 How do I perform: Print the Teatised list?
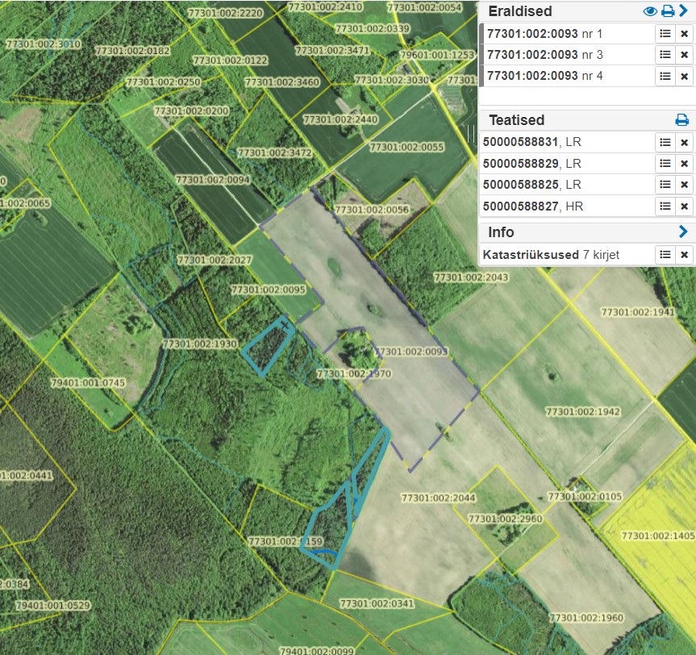(x=681, y=120)
